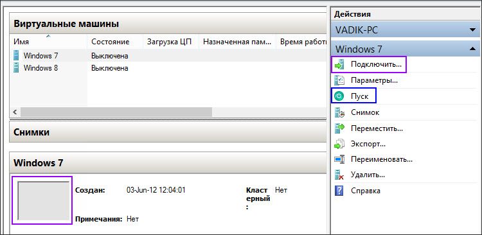Click the Connect icon next to Подключить
This screenshot has height=235, width=482.
click(339, 65)
